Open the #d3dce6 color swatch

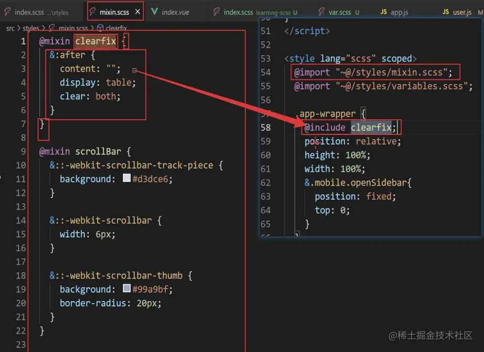pos(127,178)
